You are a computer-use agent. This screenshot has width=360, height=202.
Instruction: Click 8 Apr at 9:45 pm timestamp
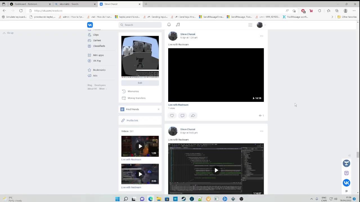pyautogui.click(x=189, y=133)
